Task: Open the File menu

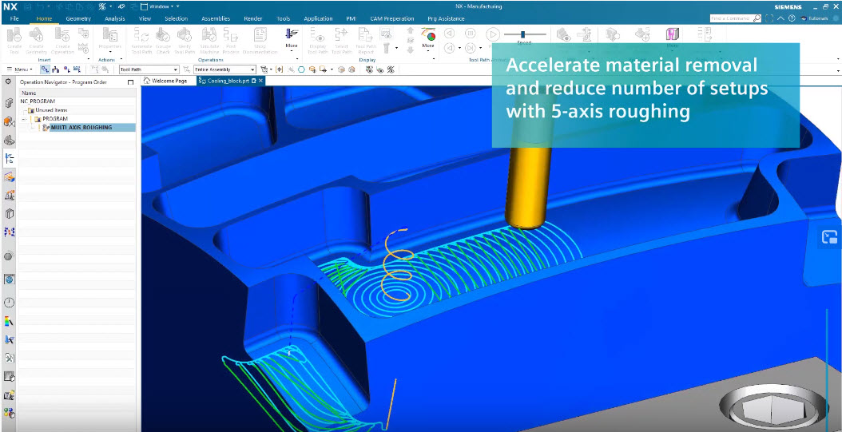Action: click(x=14, y=18)
